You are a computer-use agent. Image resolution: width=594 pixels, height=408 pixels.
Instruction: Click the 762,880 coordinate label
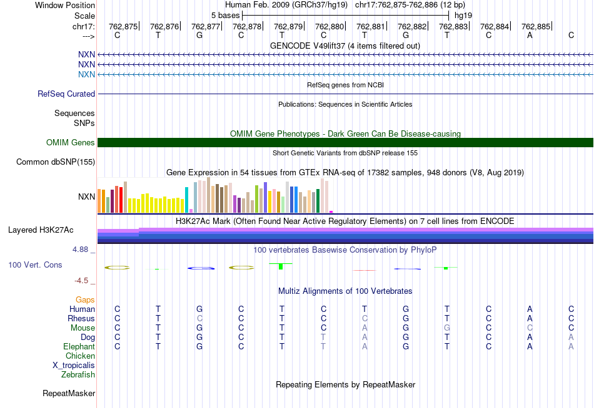click(x=330, y=26)
